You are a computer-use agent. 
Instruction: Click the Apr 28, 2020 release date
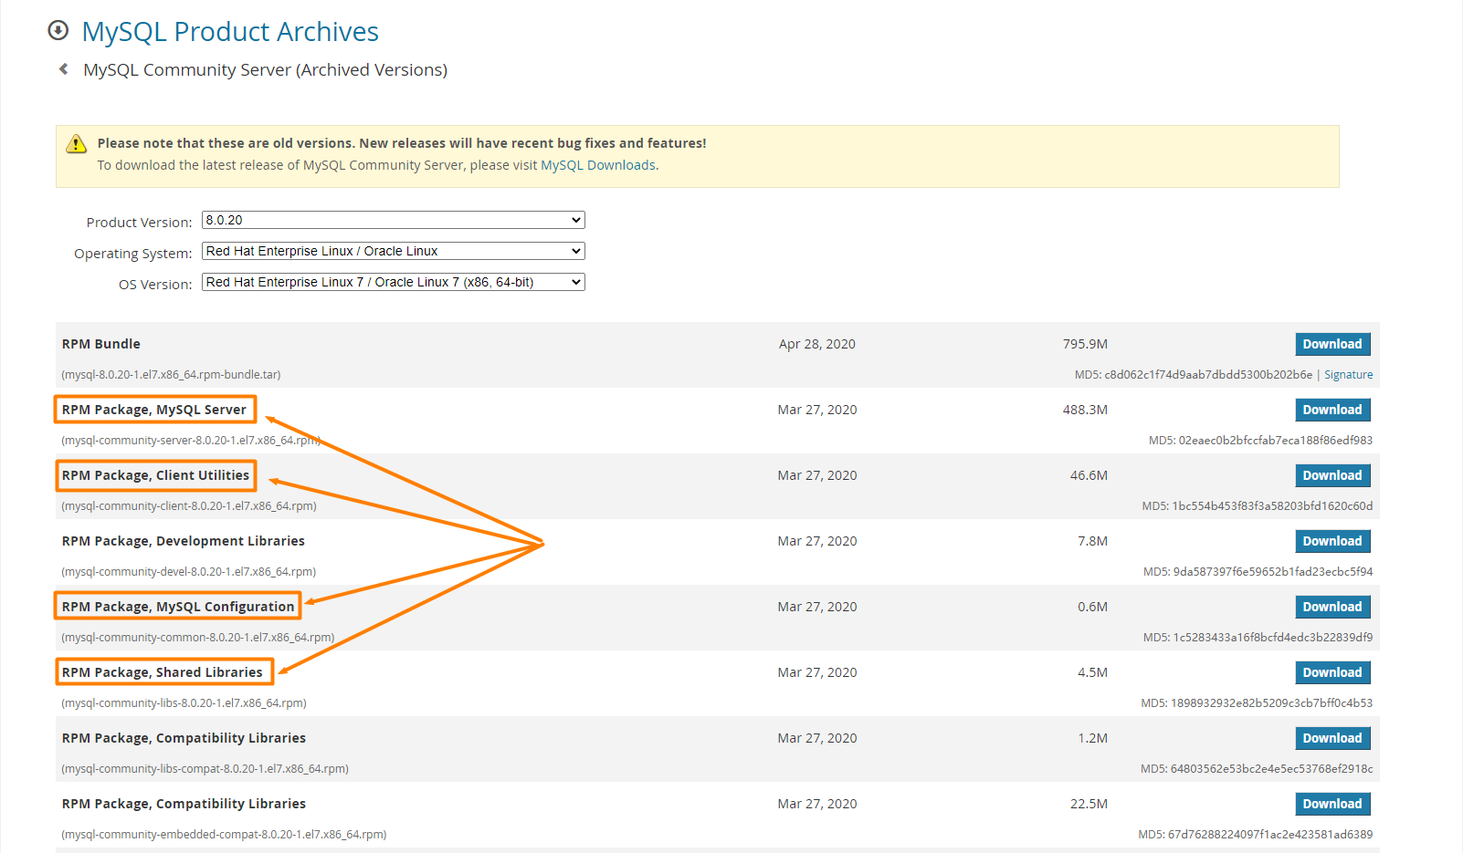pos(817,344)
